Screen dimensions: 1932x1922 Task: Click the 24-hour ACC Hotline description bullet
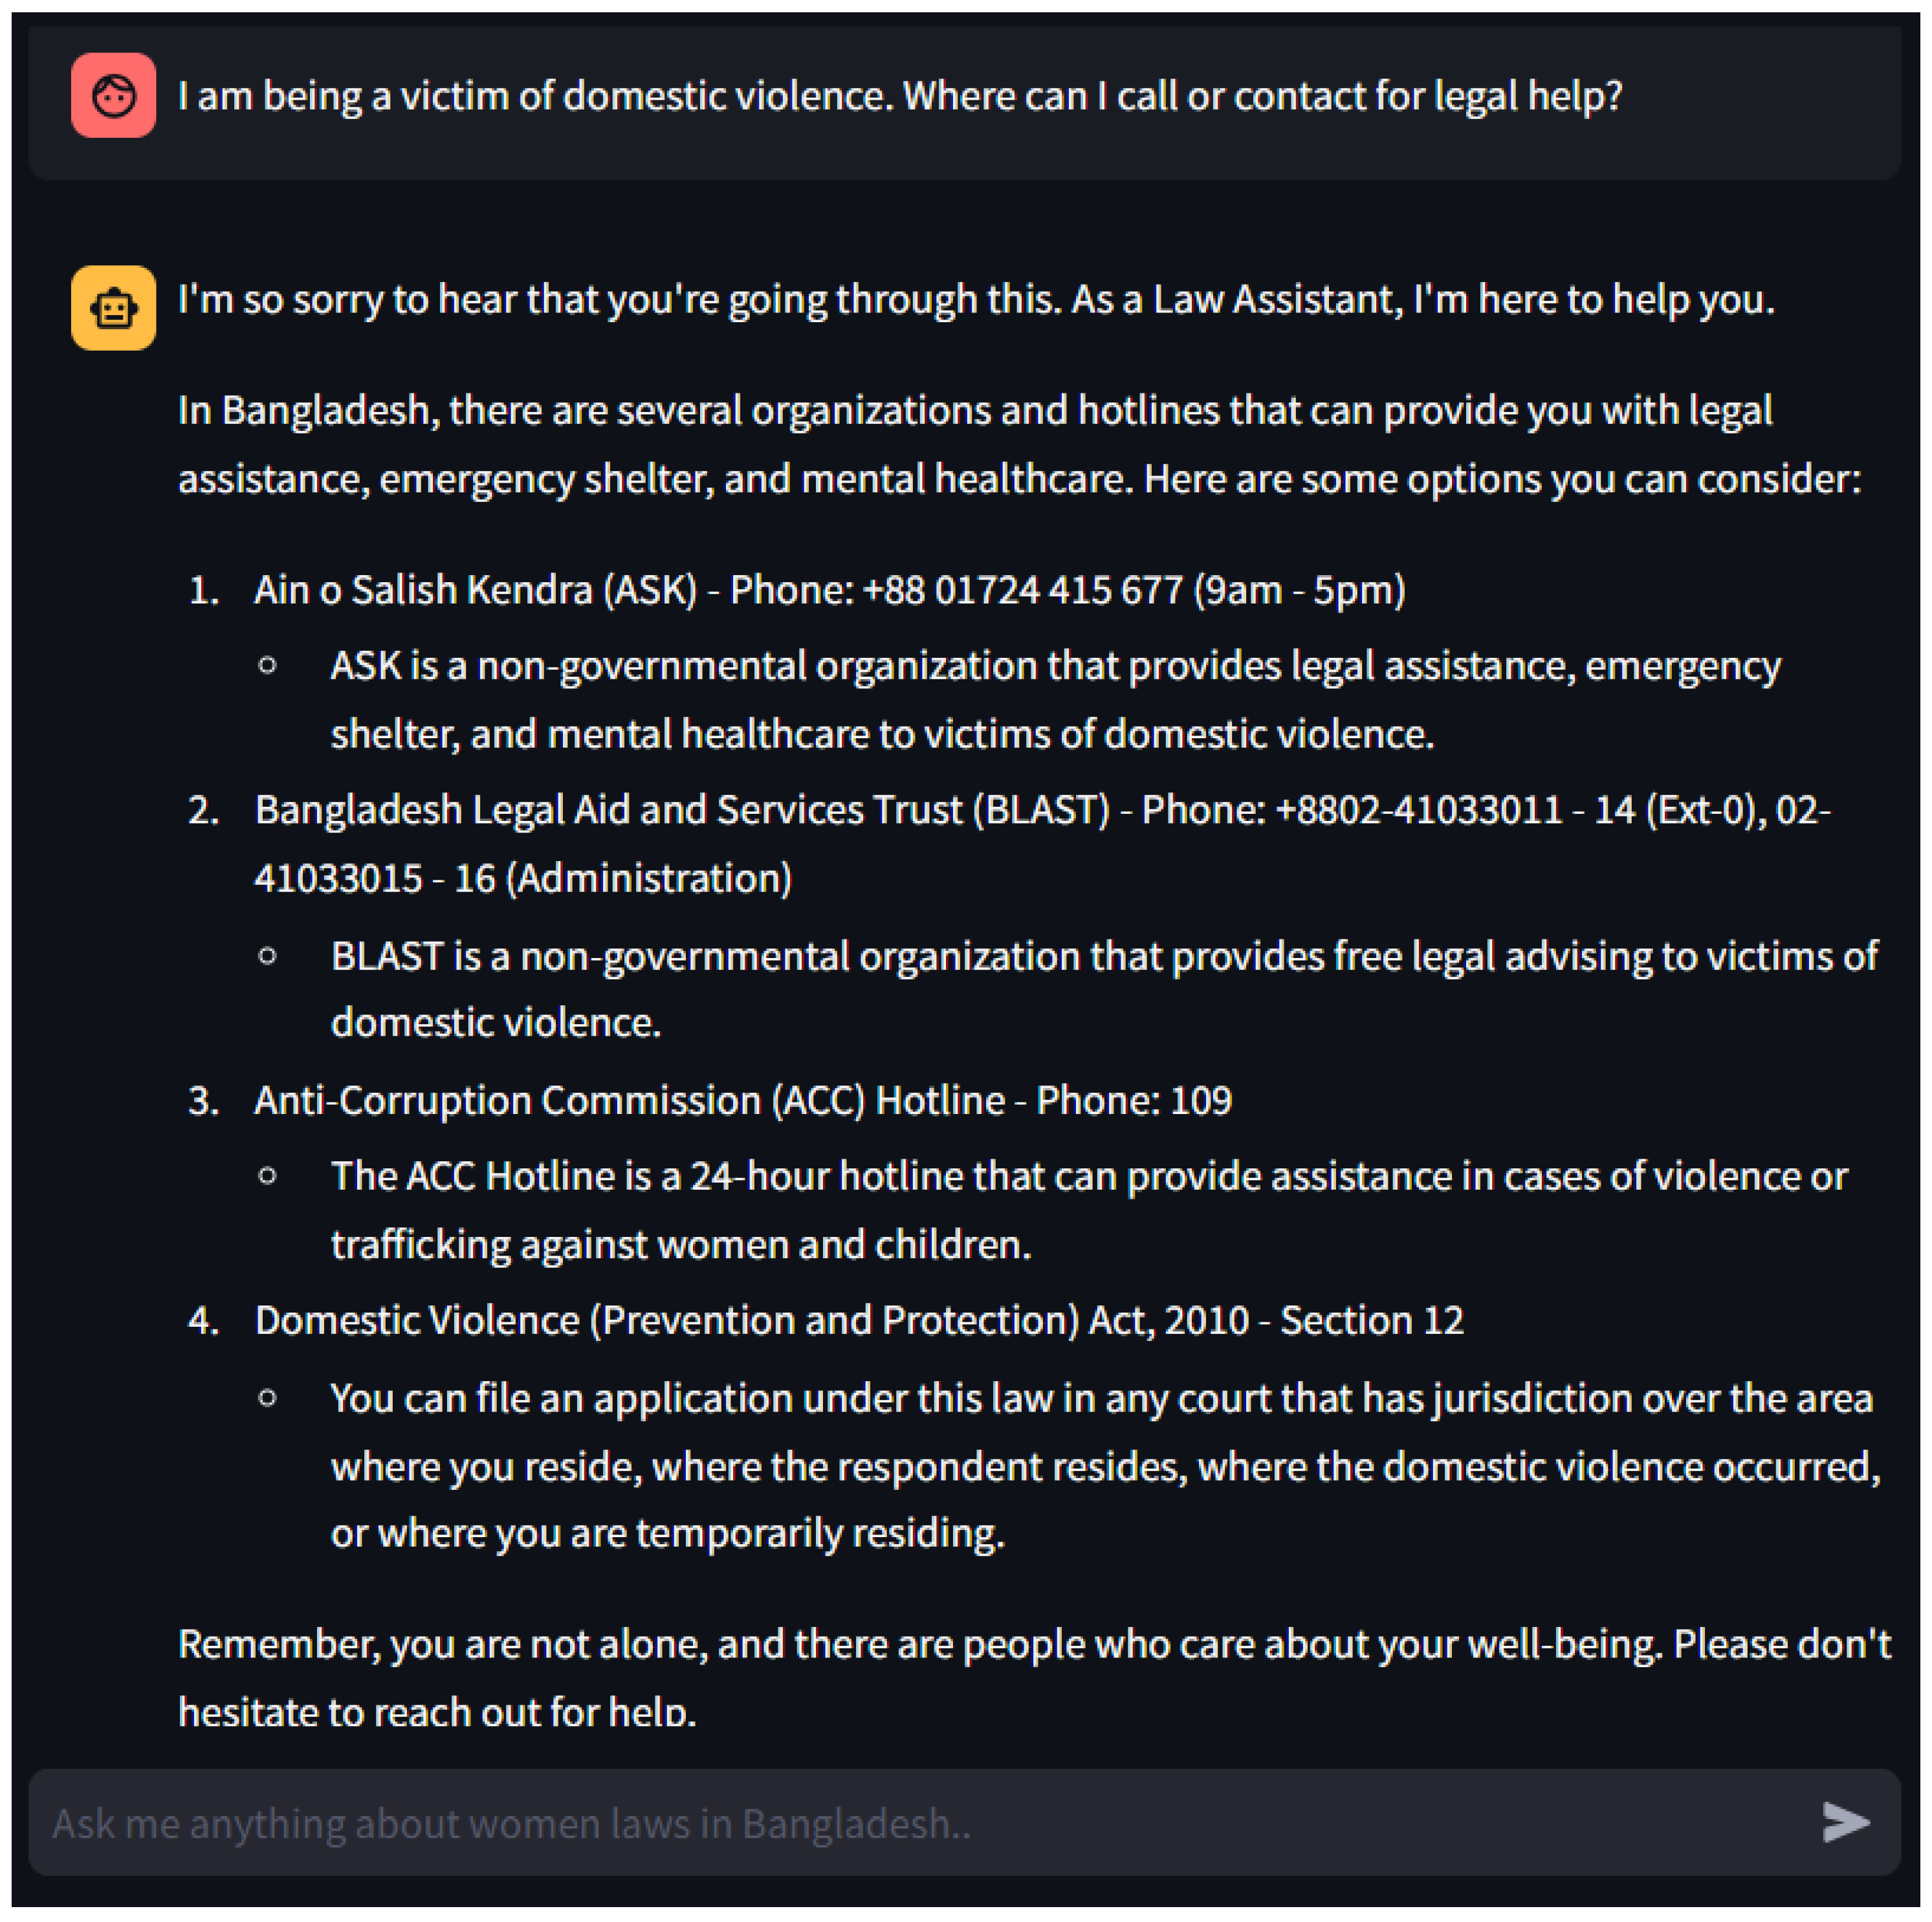tap(1088, 1209)
